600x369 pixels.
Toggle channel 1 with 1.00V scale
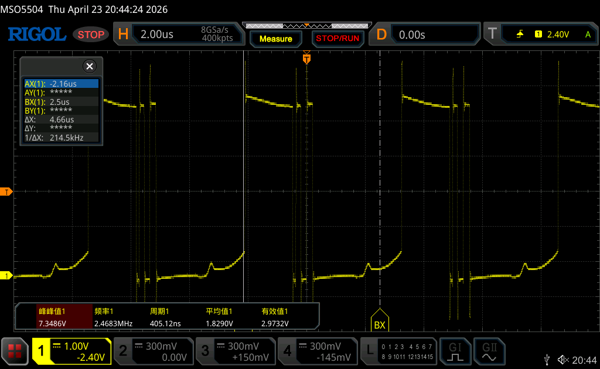coord(71,351)
